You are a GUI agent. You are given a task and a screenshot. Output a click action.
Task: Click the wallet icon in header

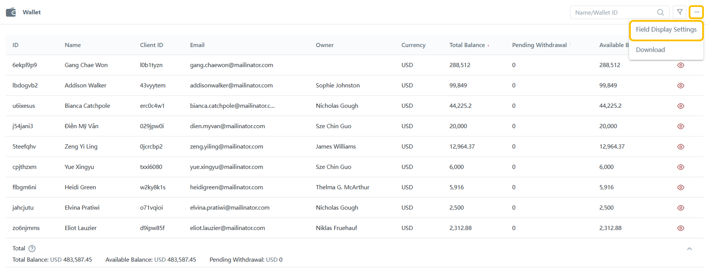coord(11,12)
